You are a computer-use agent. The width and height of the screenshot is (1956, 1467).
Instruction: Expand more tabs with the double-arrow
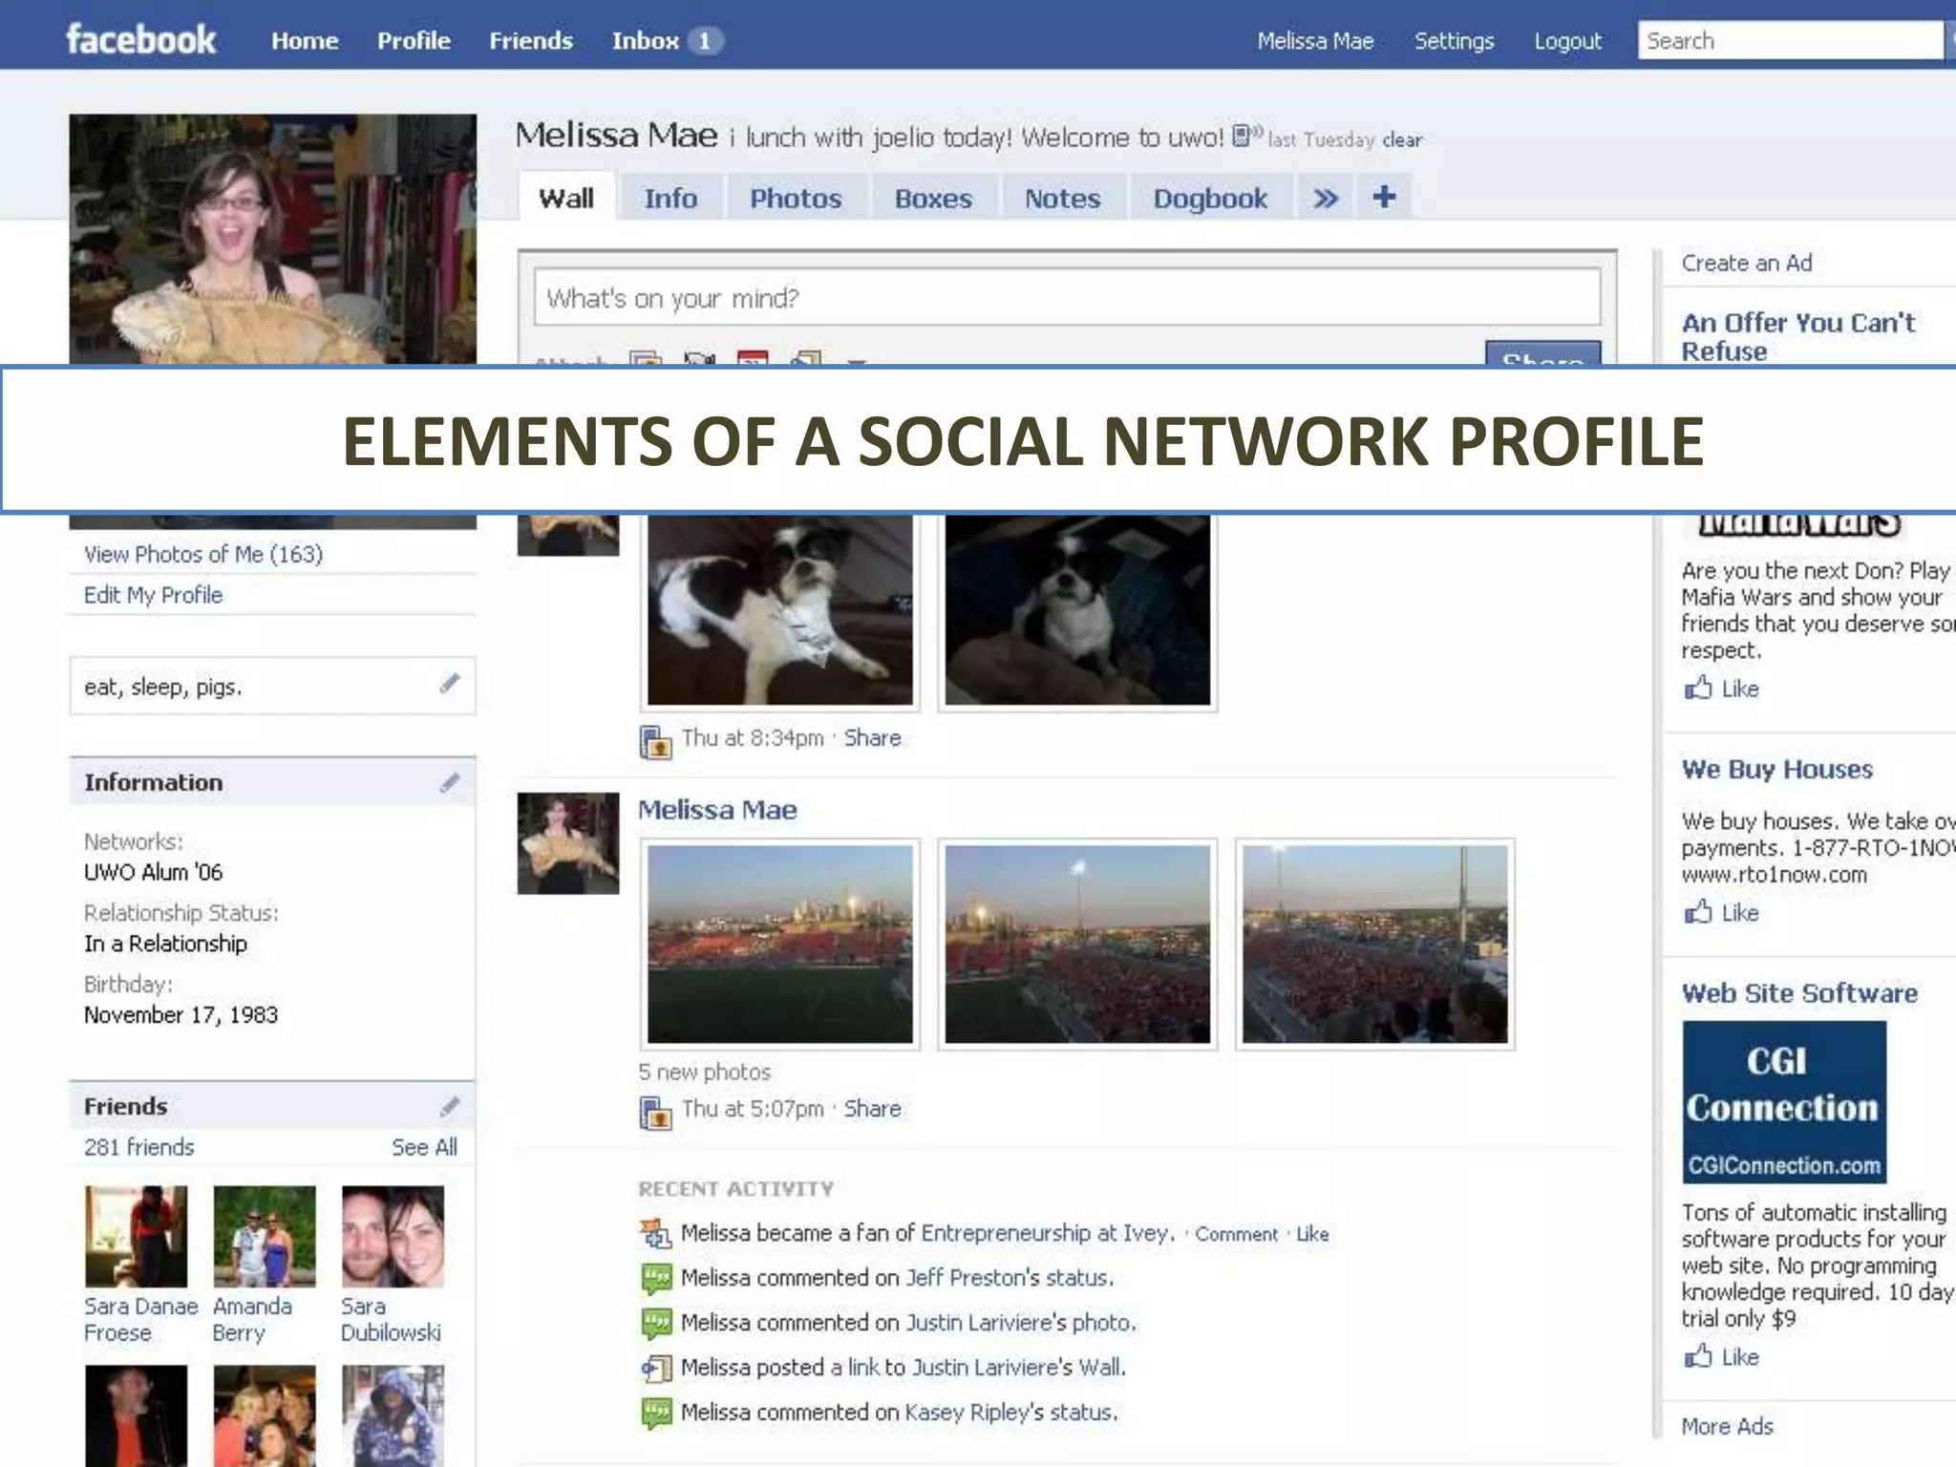1325,198
